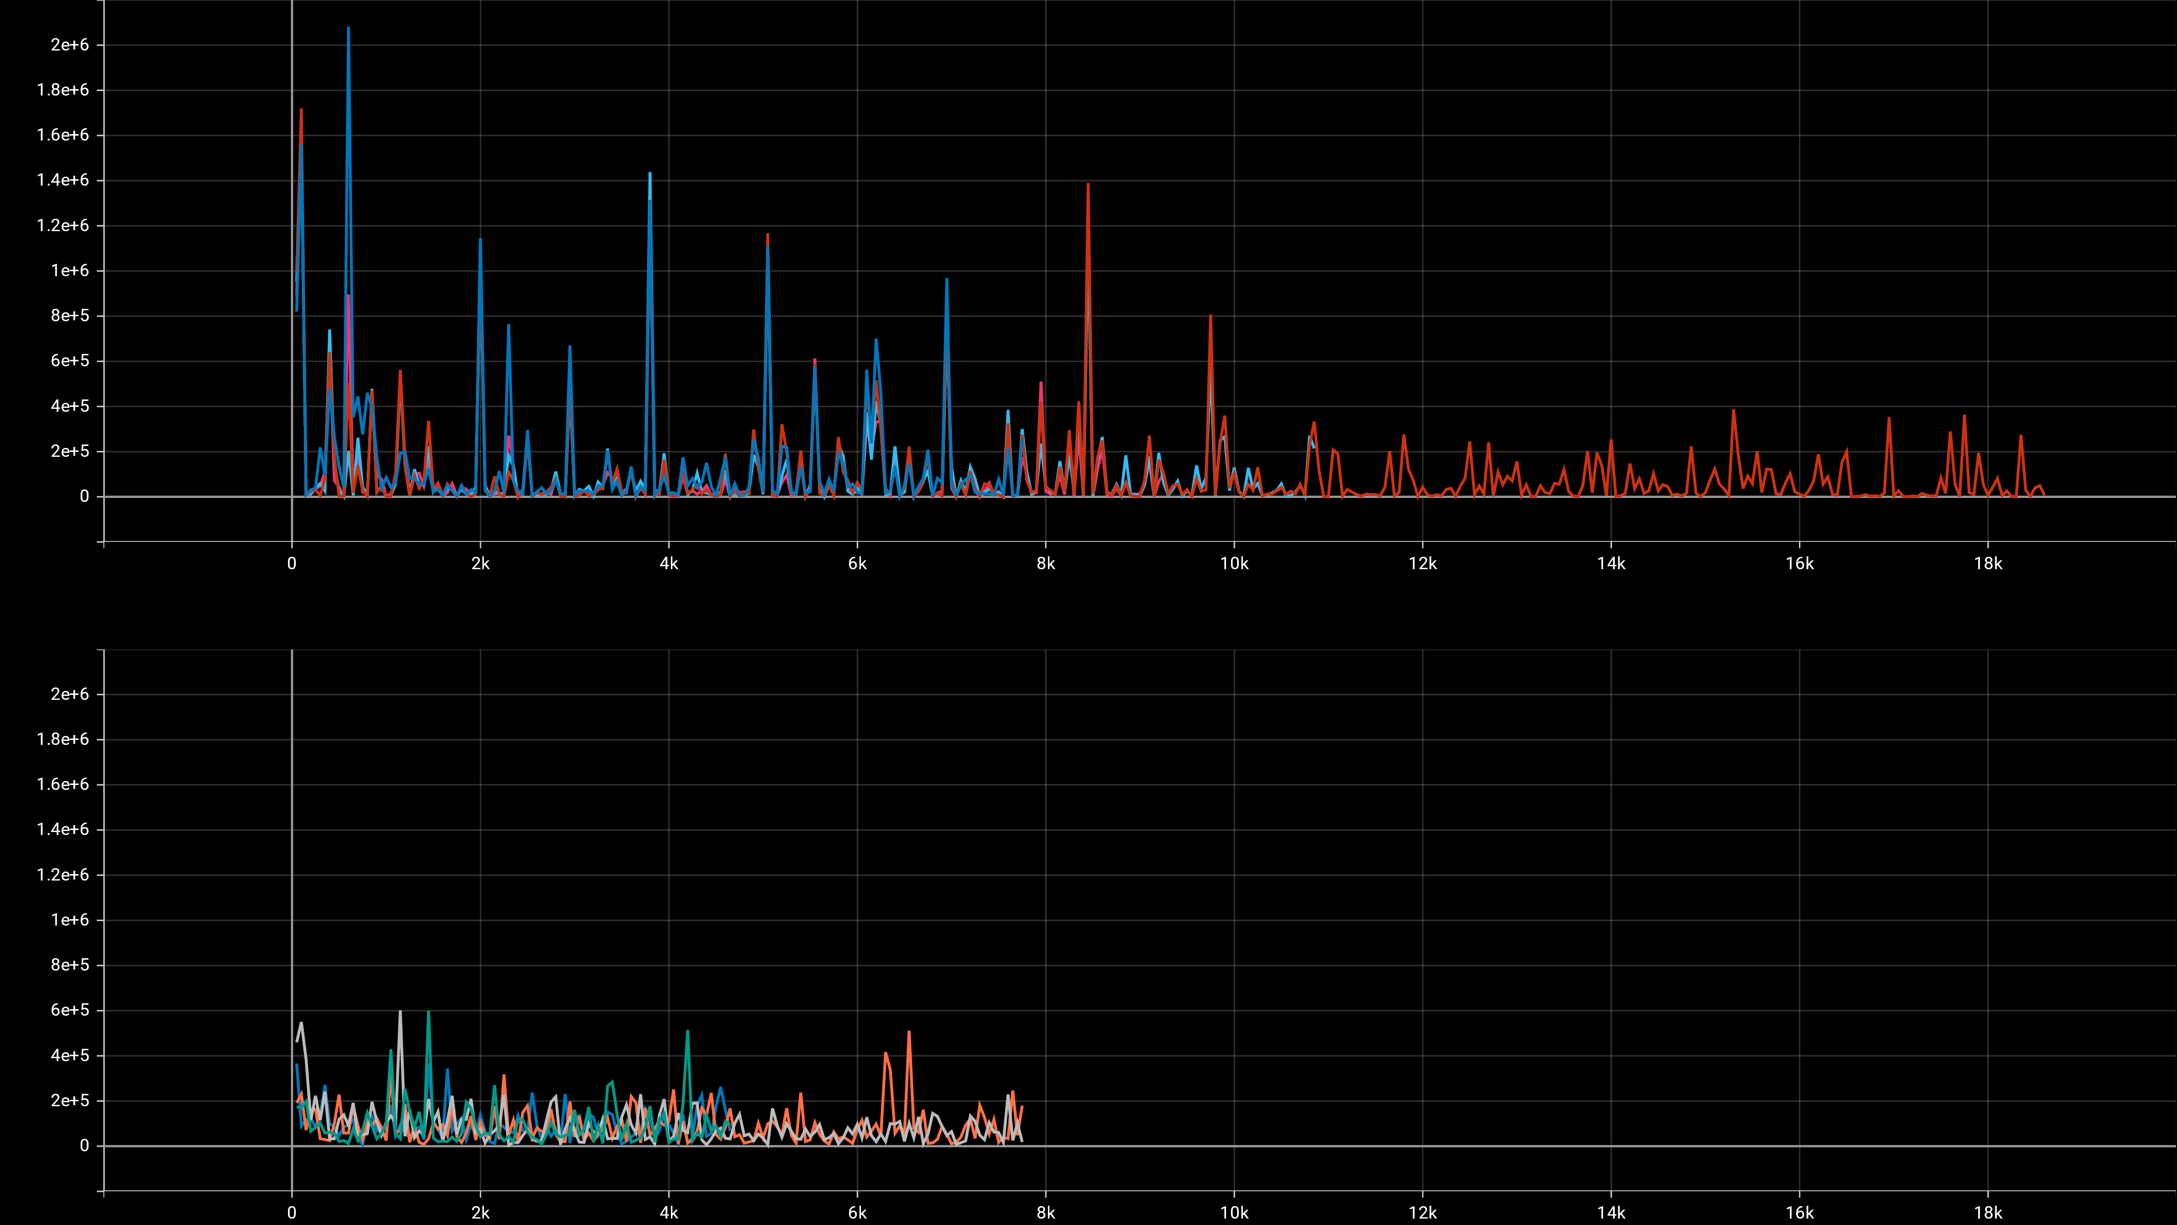Screen dimensions: 2177x1225
Task: Click the 6e+5 y-axis label in upper chart
Action: click(x=69, y=361)
